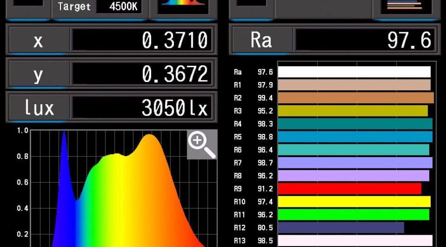Viewport: 446px width, 247px height.
Task: Click the y value field showing 0.3672
Action: [142, 74]
